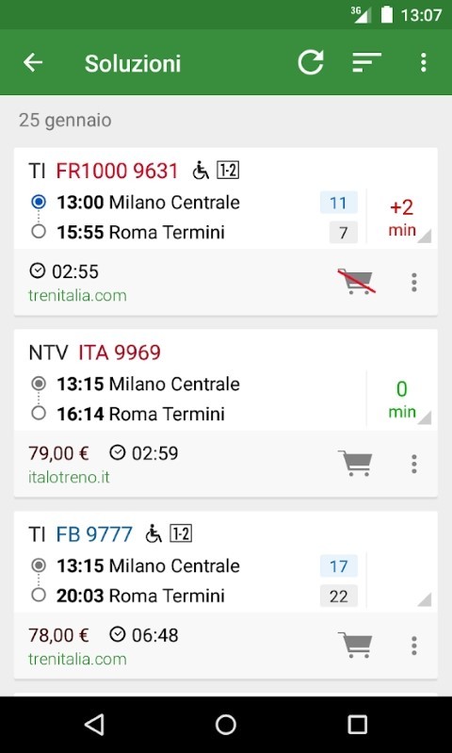Select the 13:00 Milano Centrale radio button

click(x=39, y=203)
